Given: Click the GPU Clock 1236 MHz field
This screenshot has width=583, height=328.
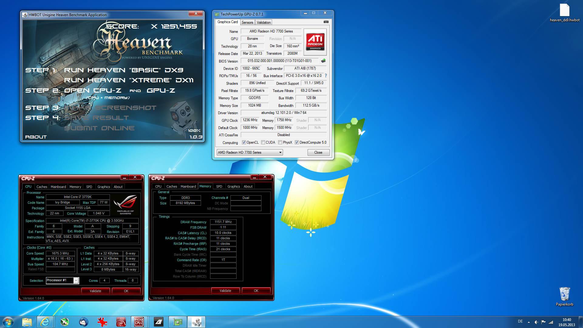Looking at the screenshot, I should pos(250,120).
